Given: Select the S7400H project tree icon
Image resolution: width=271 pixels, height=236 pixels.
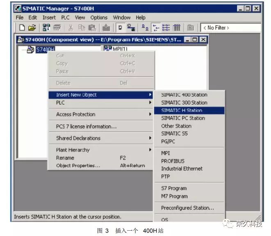Looking at the screenshot, I should pos(31,50).
